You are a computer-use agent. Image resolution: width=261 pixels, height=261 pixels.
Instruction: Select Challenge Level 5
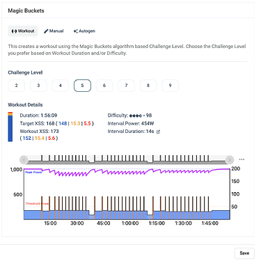click(82, 86)
